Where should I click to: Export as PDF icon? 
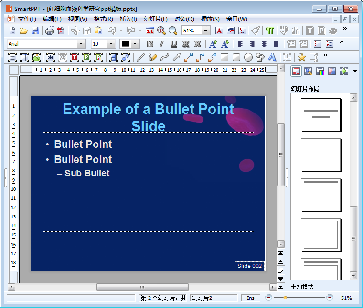tap(61, 31)
